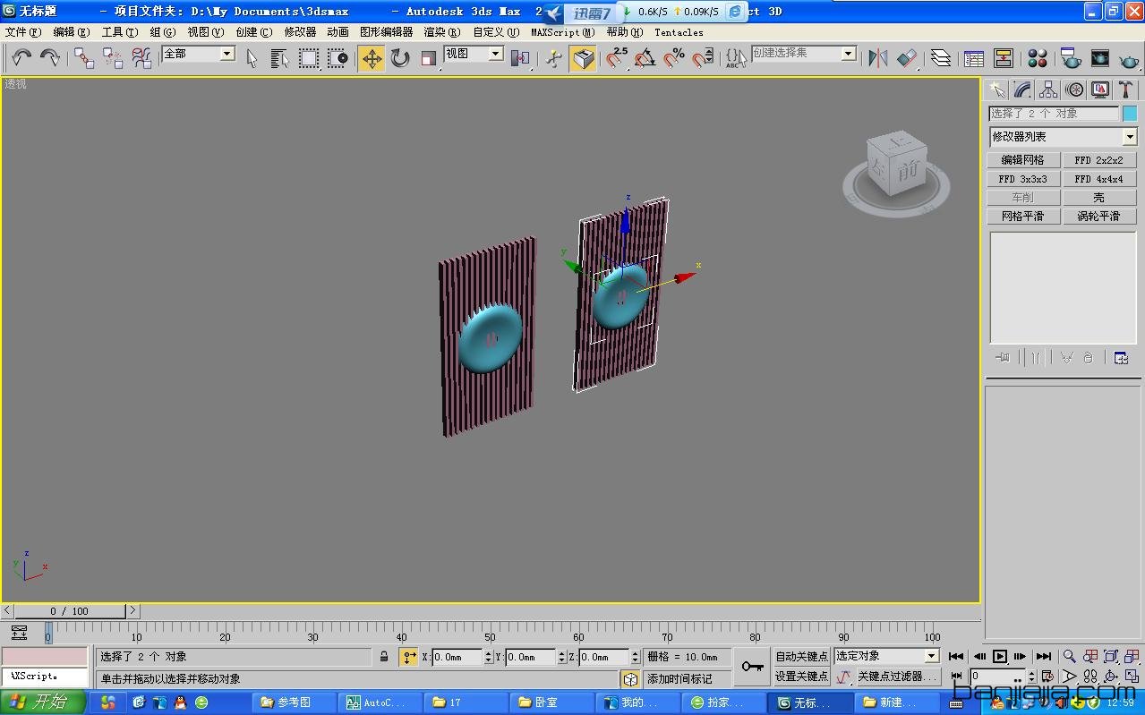Viewport: 1145px width, 715px height.
Task: Click the 0 / 100 time slider
Action: [x=70, y=611]
